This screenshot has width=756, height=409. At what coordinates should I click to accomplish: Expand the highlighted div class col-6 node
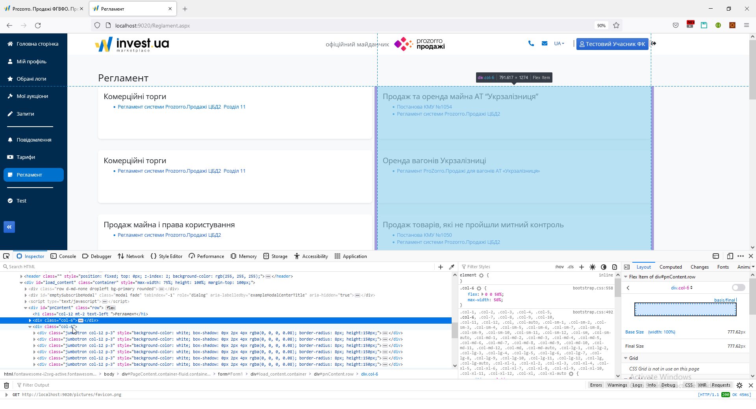pyautogui.click(x=30, y=321)
